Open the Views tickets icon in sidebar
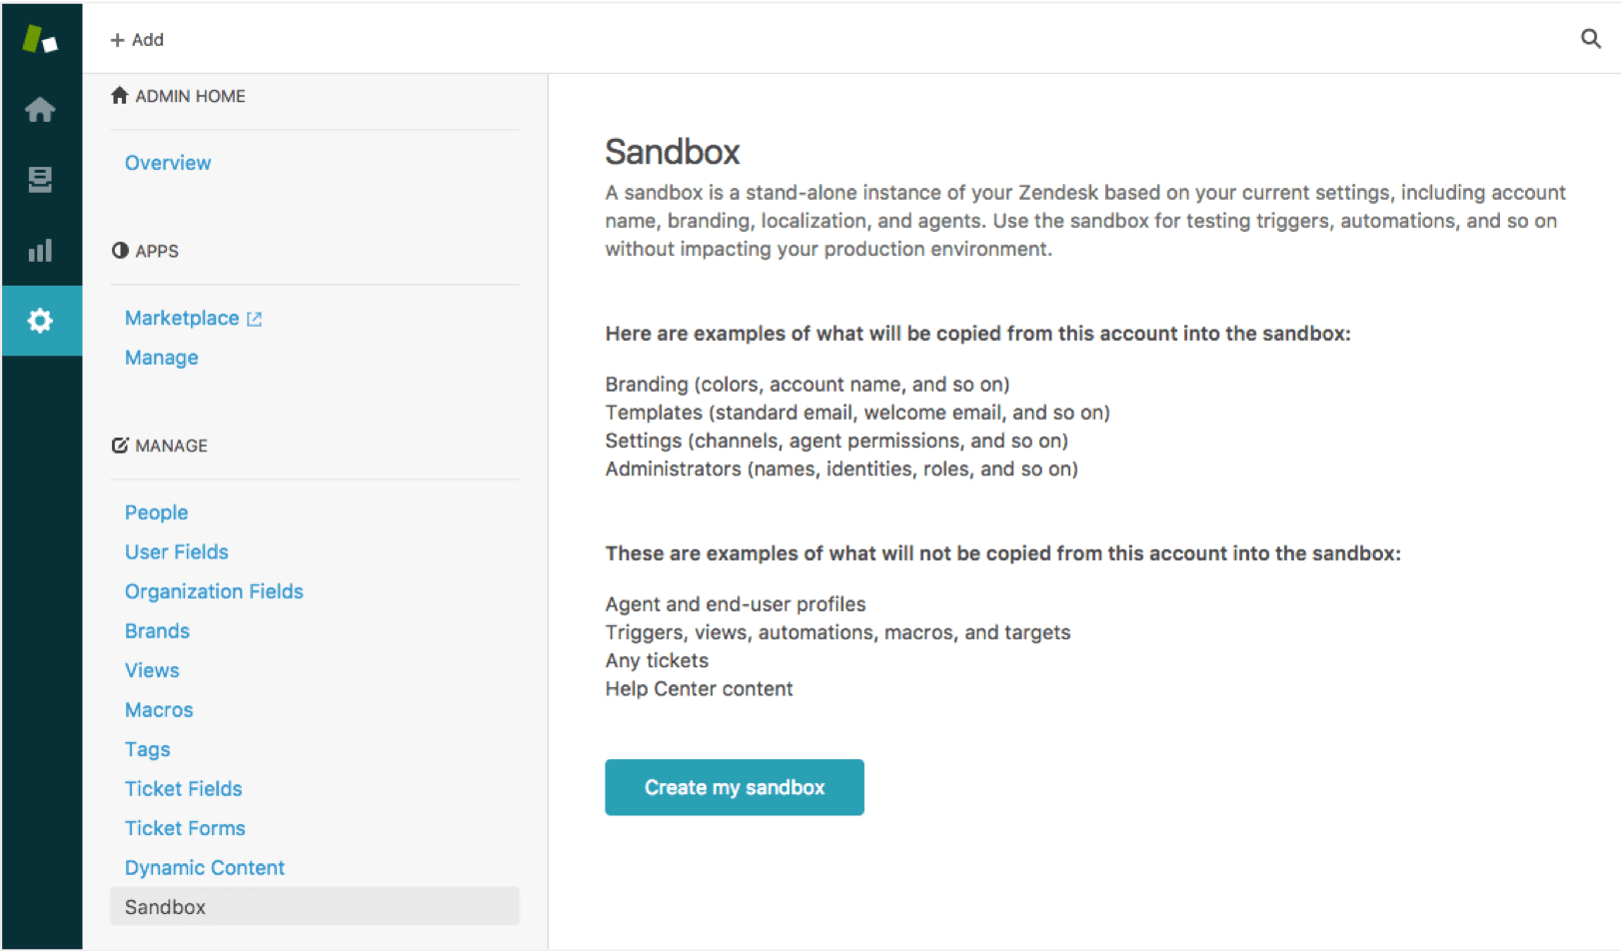Viewport: 1621px width, 951px height. tap(40, 180)
